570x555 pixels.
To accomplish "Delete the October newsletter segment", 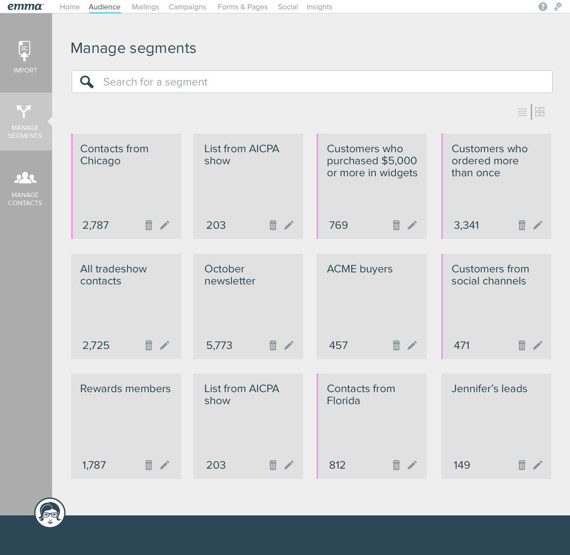I will coord(273,345).
